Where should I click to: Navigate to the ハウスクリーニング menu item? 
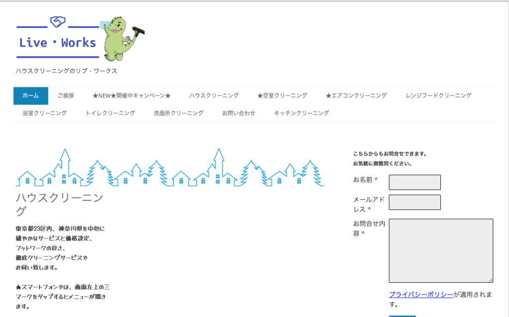tap(214, 95)
